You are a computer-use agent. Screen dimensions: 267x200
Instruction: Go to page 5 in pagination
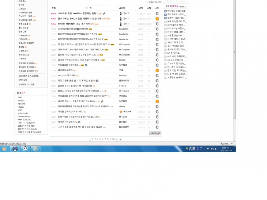pos(100,139)
